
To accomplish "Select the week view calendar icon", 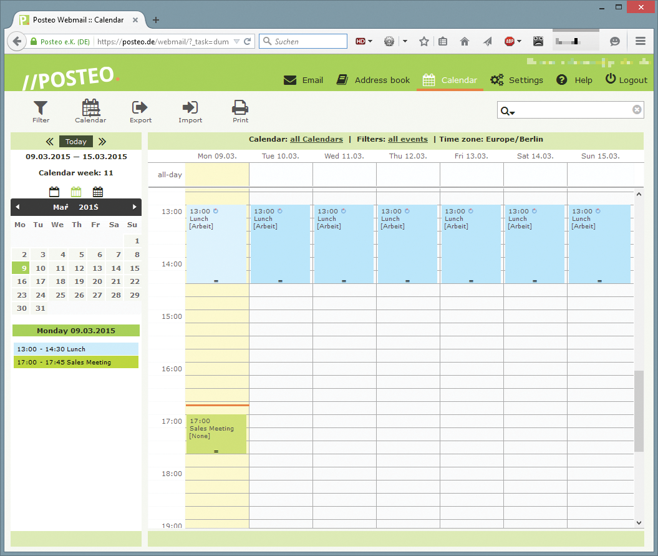I will [x=76, y=192].
